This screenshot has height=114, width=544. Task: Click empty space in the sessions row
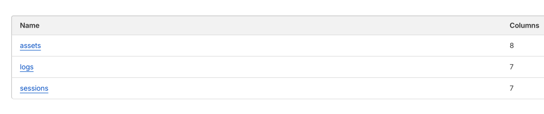[272, 88]
